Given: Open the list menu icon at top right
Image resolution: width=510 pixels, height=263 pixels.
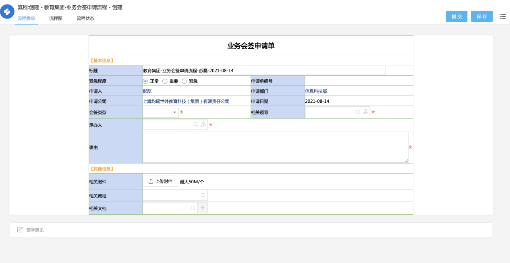Looking at the screenshot, I should 502,17.
